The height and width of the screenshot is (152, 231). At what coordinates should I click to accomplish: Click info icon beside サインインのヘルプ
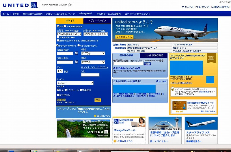[172, 89]
